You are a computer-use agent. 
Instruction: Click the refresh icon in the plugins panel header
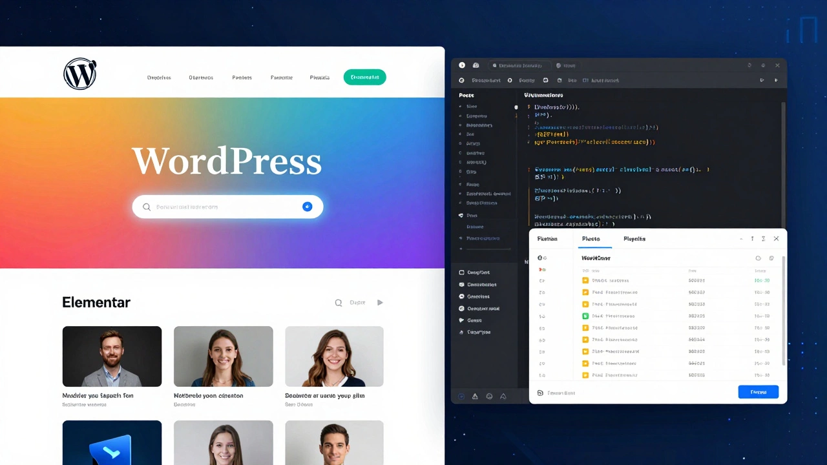pos(758,258)
